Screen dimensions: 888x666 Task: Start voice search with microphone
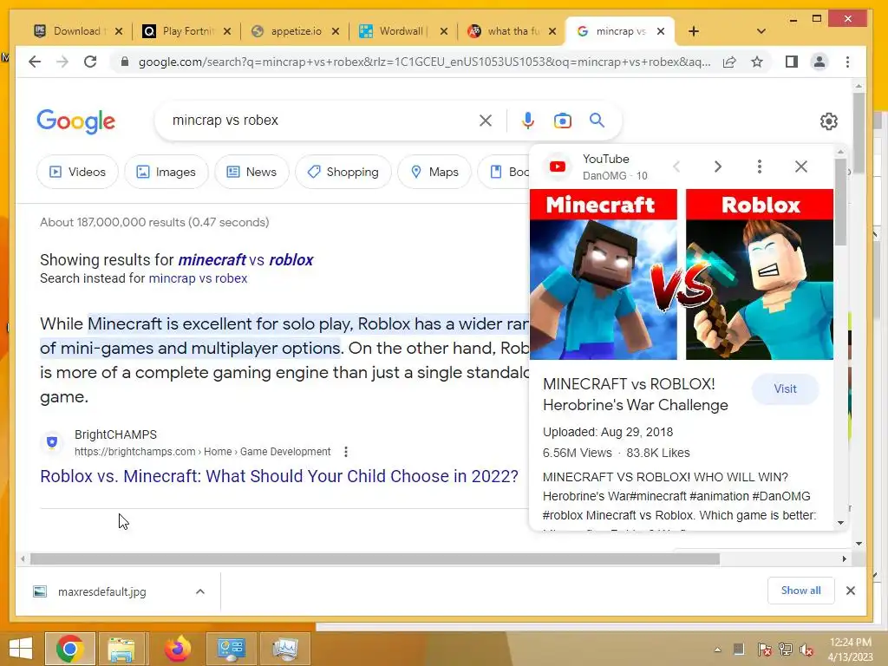pos(528,120)
